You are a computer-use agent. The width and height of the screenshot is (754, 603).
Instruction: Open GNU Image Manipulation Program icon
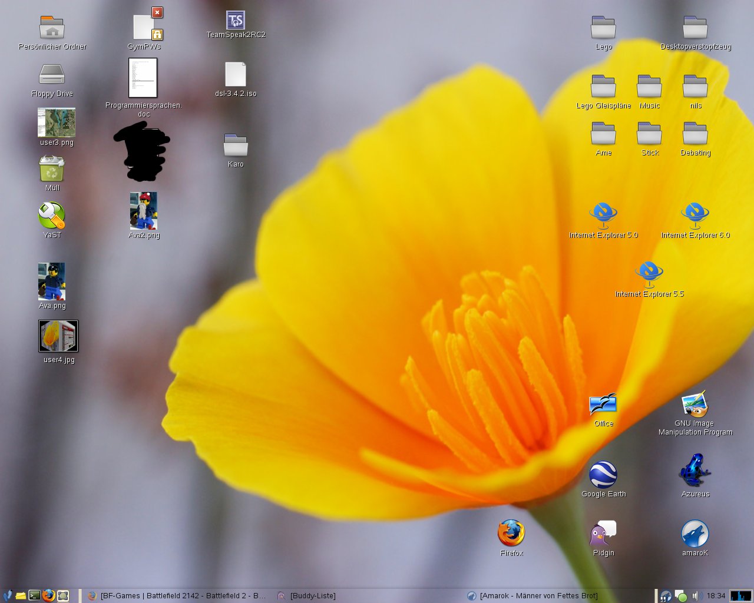695,405
